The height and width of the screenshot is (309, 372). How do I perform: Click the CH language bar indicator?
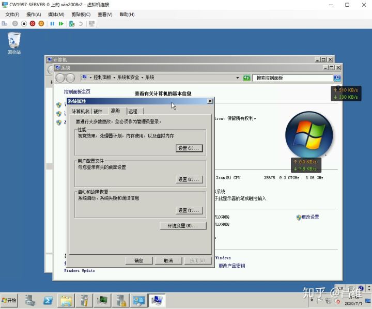pyautogui.click(x=340, y=288)
